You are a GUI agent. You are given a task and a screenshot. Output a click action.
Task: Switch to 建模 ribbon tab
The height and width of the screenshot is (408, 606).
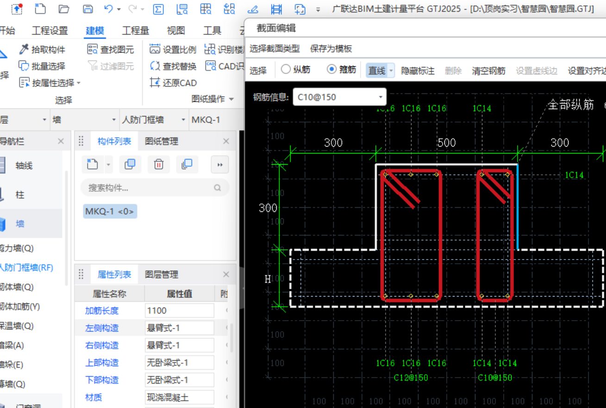pos(94,31)
